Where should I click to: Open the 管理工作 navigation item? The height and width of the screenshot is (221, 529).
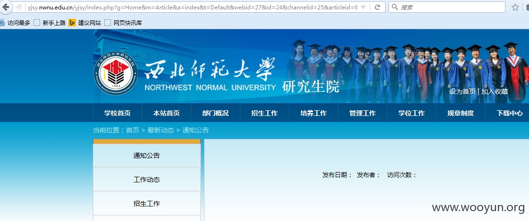click(x=363, y=113)
